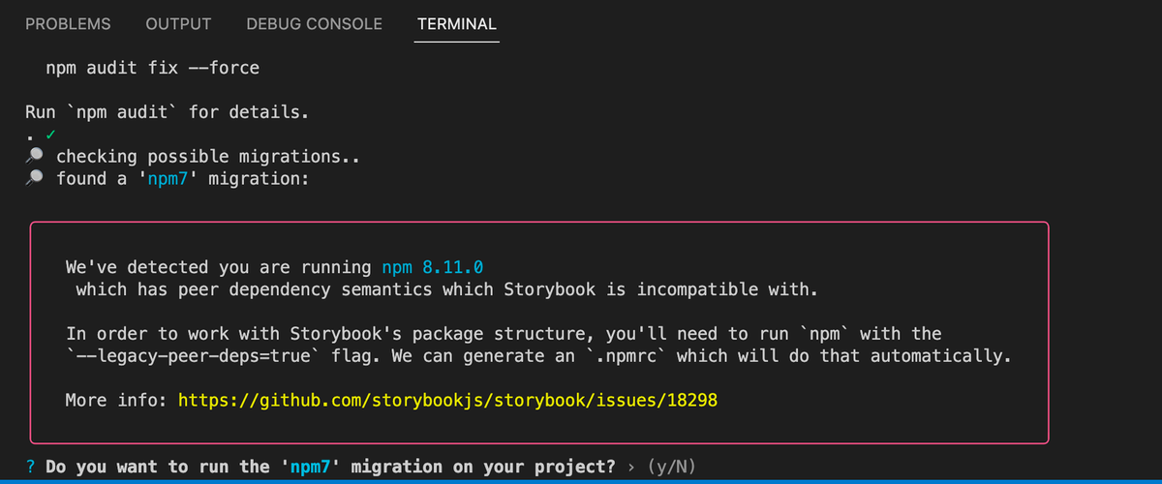The width and height of the screenshot is (1162, 484).
Task: Select the DEBUG CONSOLE tab
Action: pyautogui.click(x=314, y=24)
